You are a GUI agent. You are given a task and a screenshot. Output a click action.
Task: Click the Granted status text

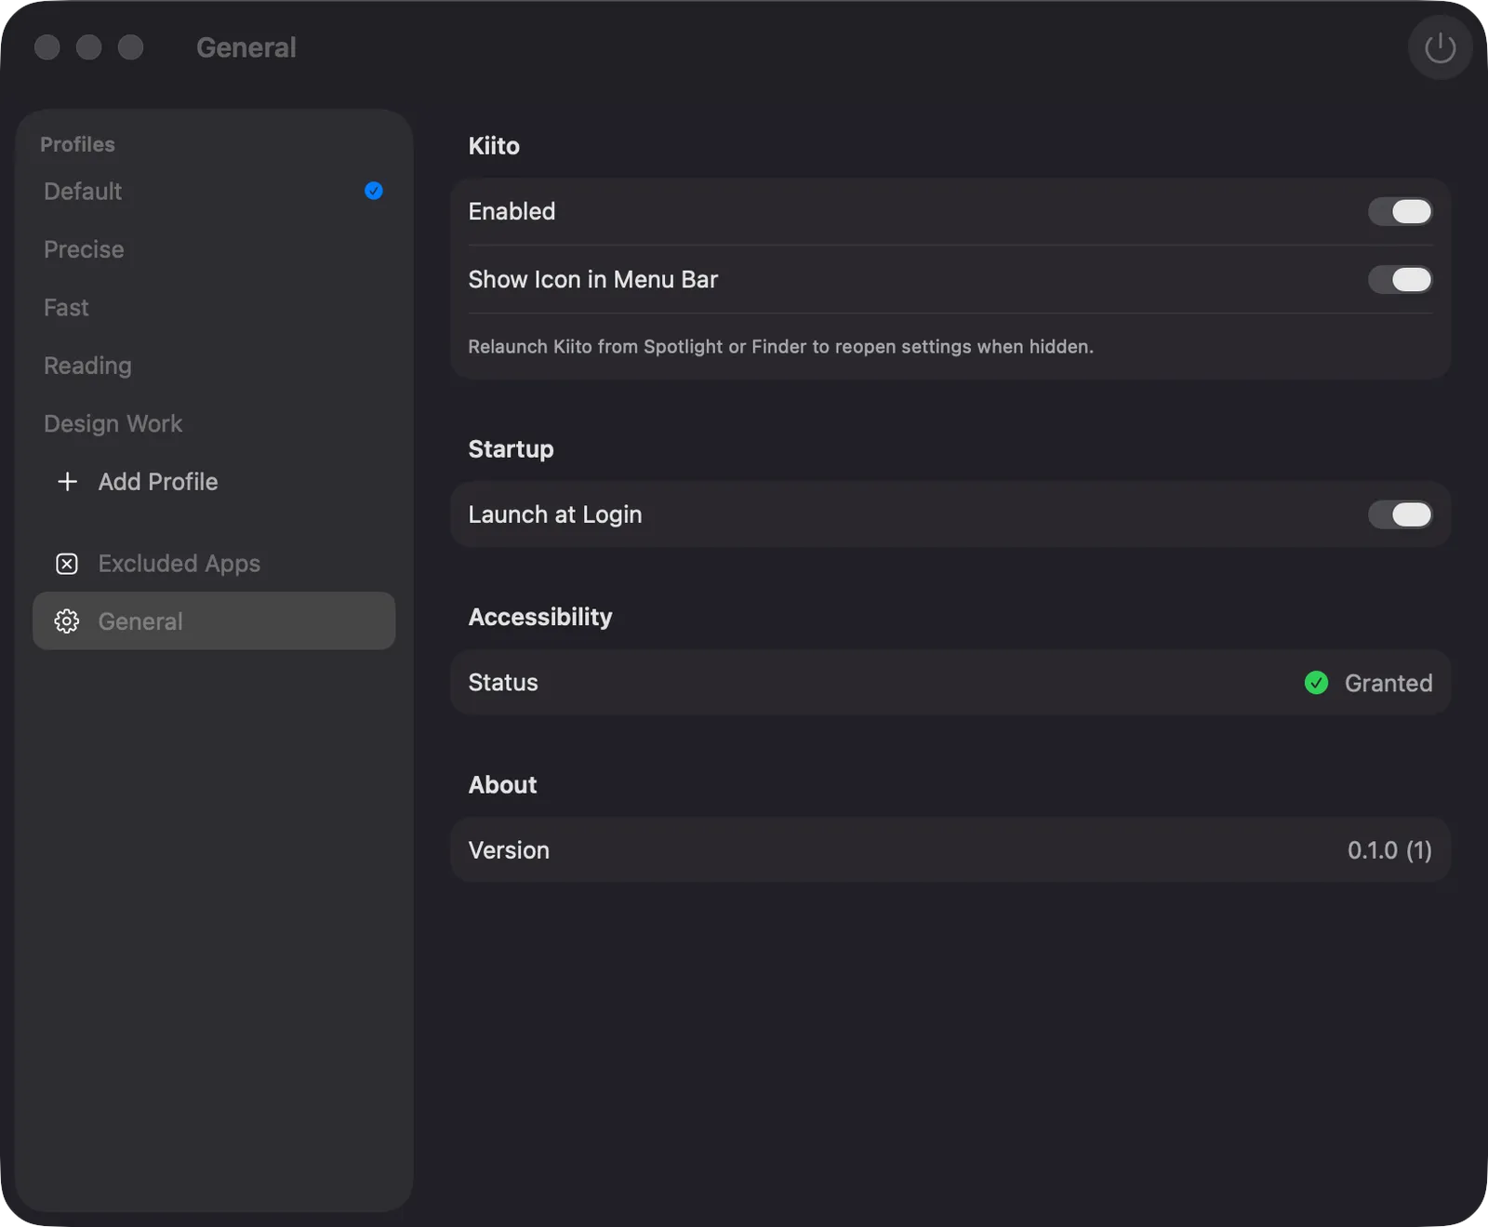click(x=1388, y=683)
